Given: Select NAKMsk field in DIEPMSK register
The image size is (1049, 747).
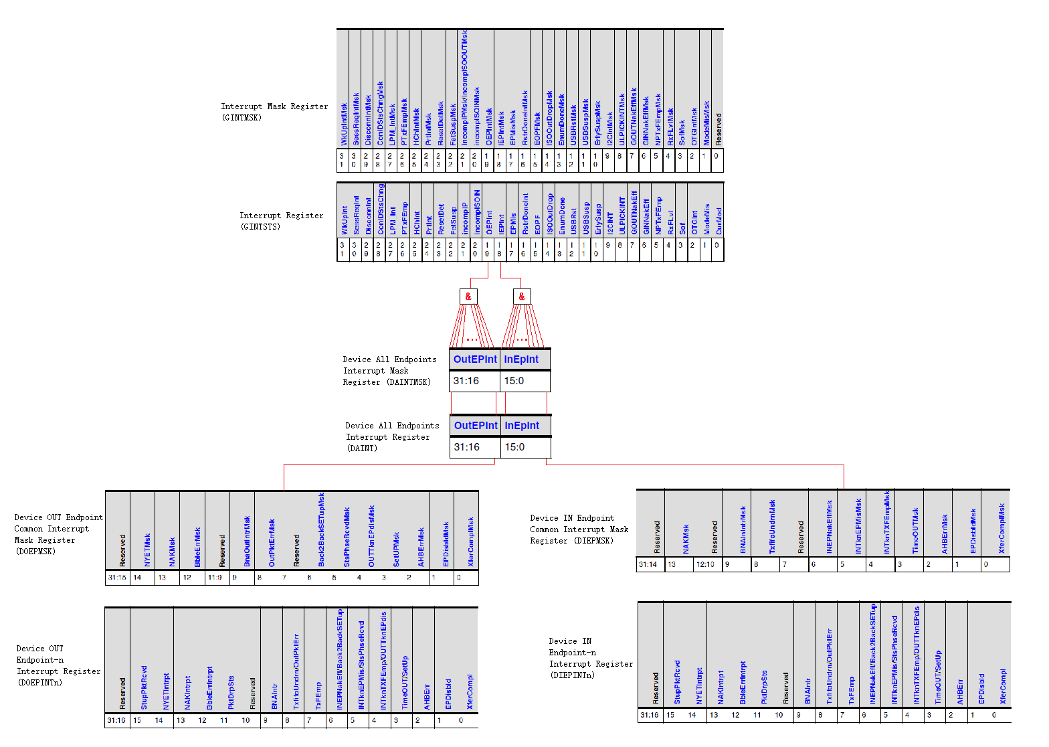Looking at the screenshot, I should (x=686, y=539).
